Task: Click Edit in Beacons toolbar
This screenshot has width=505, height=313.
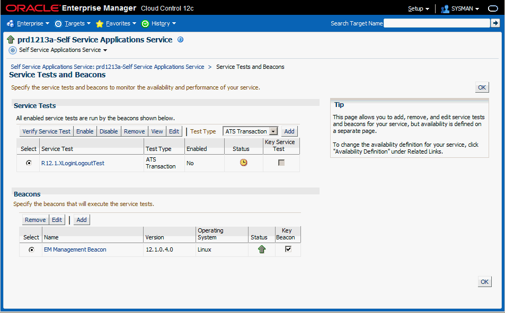Action: click(x=57, y=220)
